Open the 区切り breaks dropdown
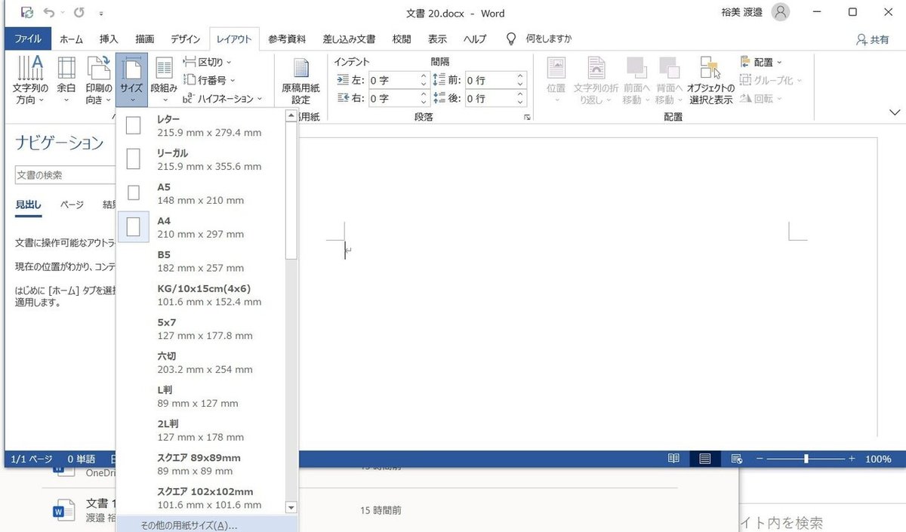 click(208, 62)
